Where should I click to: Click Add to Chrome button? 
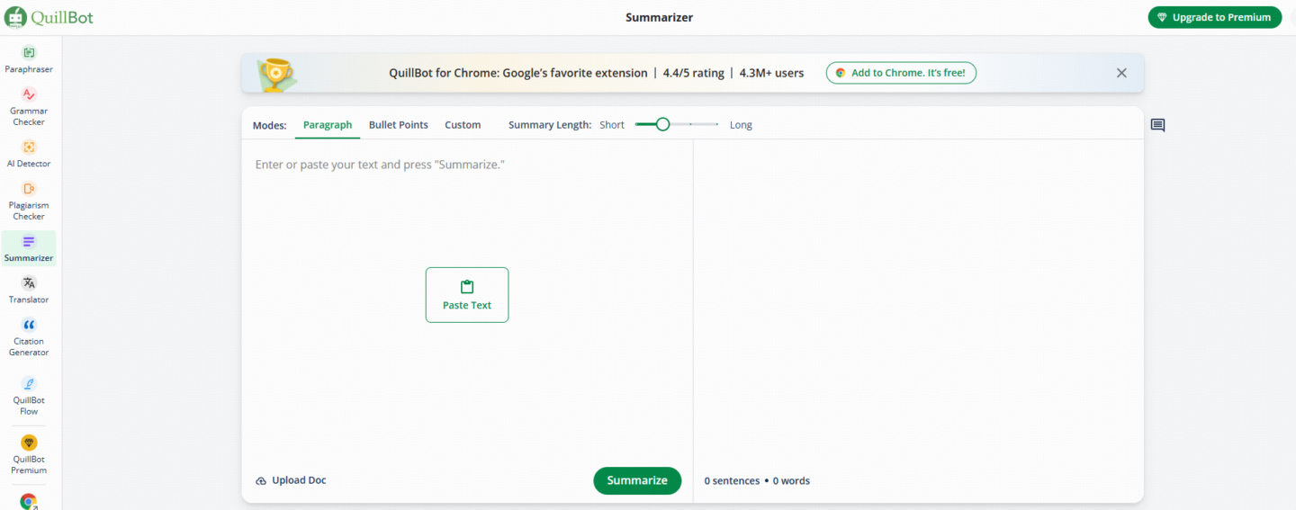pos(901,73)
